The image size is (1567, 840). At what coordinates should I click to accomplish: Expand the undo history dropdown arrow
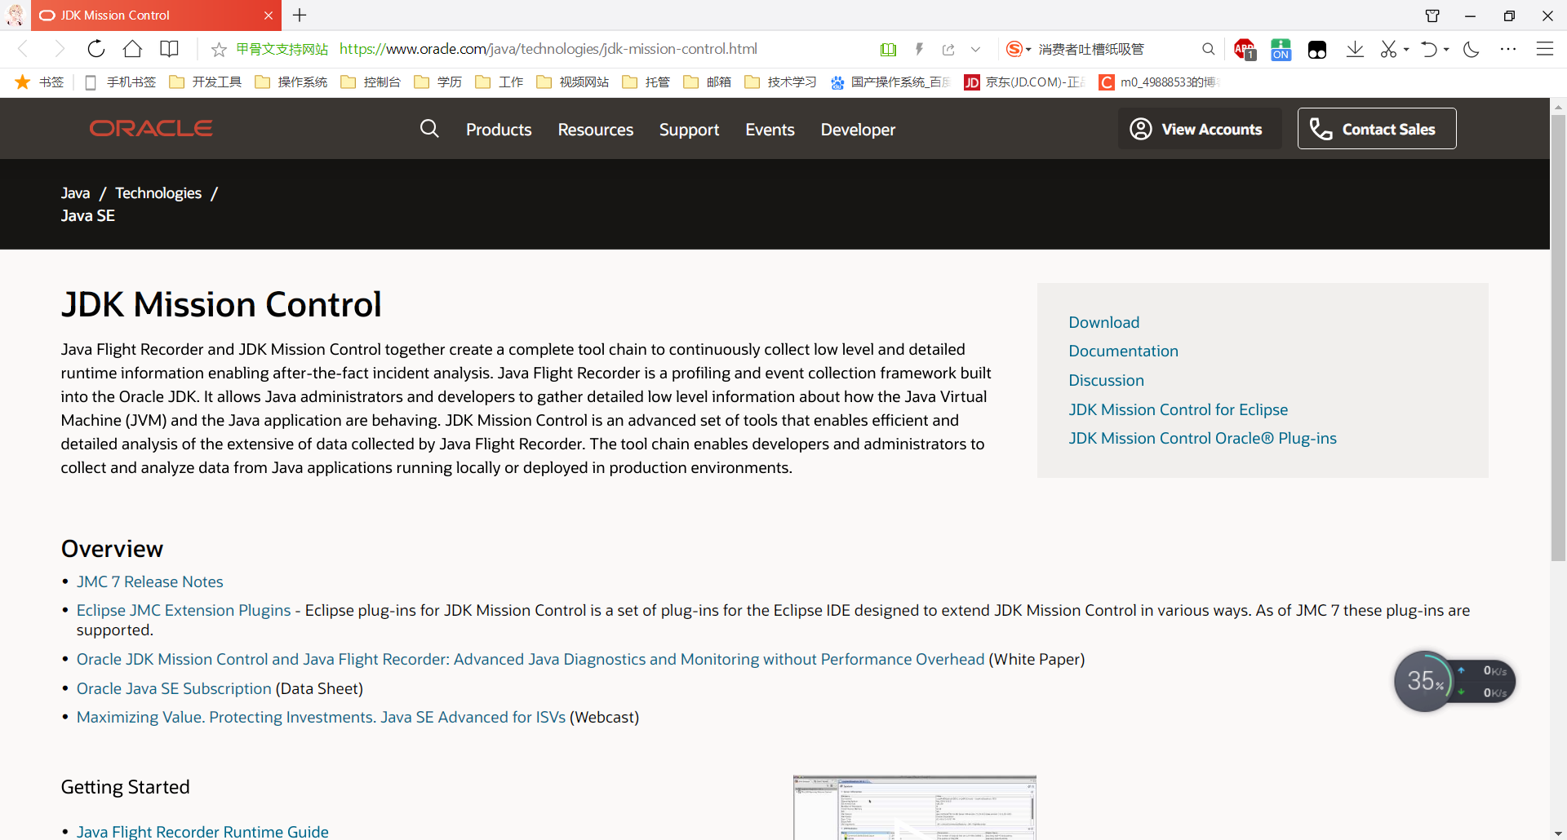tap(1447, 50)
